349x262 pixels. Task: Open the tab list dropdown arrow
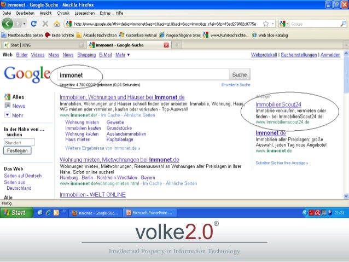346,45
